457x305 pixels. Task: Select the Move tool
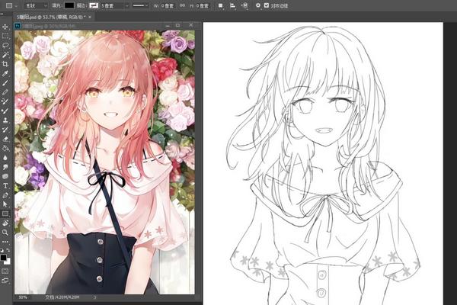[5, 27]
